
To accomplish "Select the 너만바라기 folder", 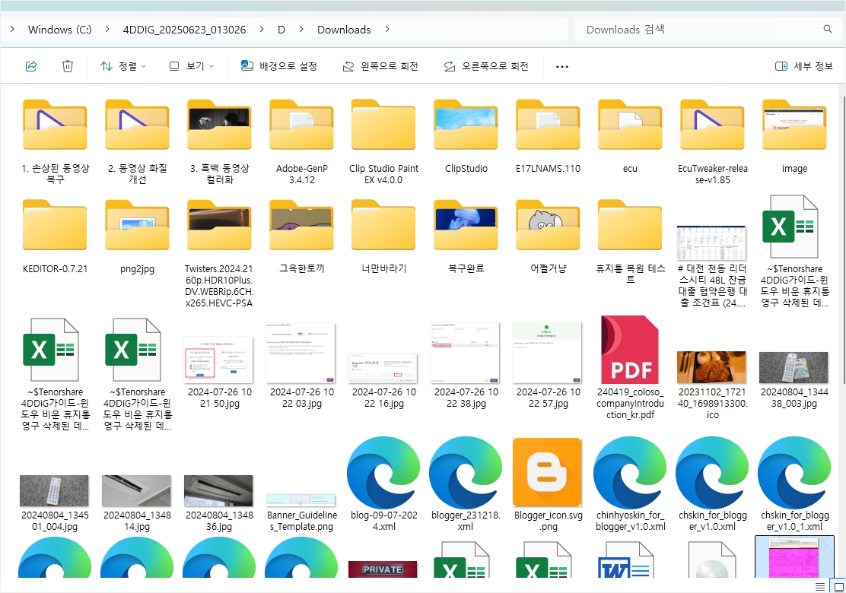I will pyautogui.click(x=383, y=236).
